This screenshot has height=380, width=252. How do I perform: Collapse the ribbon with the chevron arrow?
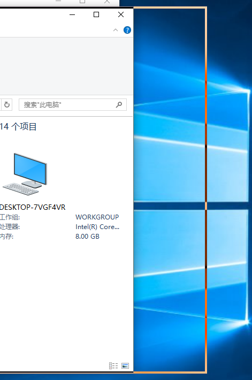coord(116,30)
